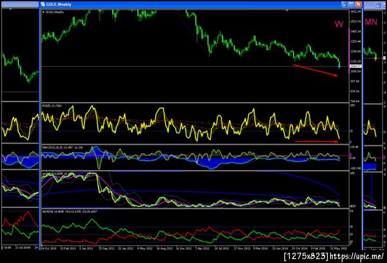Click the pink W text label

[339, 24]
